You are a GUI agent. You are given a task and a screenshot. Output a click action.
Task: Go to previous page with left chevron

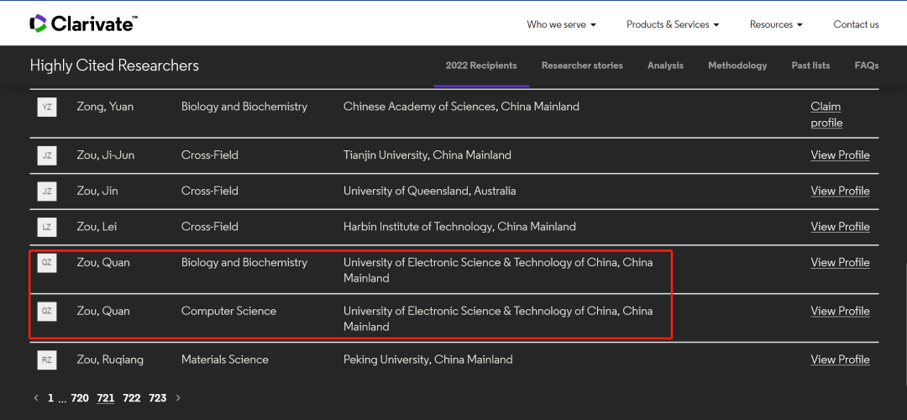pos(36,398)
